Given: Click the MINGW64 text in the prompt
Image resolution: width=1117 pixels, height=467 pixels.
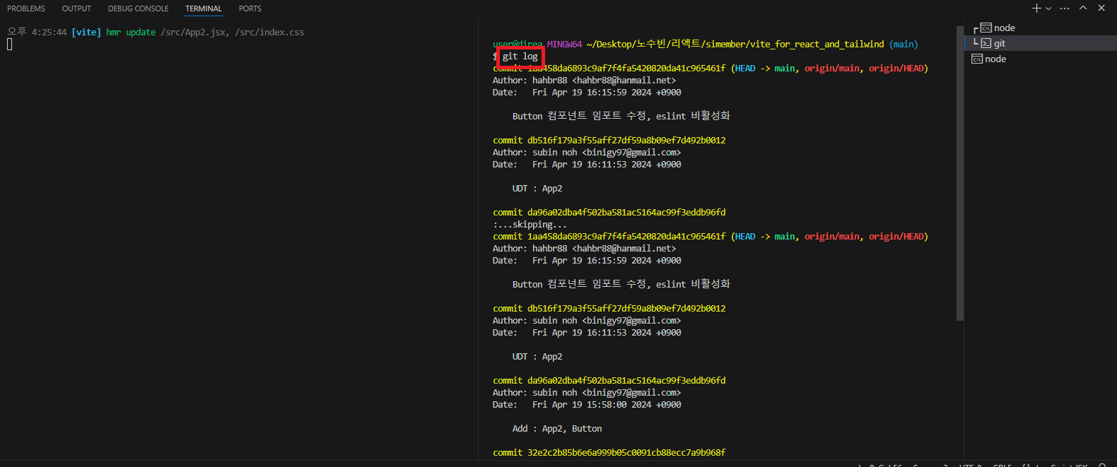Looking at the screenshot, I should coord(564,45).
